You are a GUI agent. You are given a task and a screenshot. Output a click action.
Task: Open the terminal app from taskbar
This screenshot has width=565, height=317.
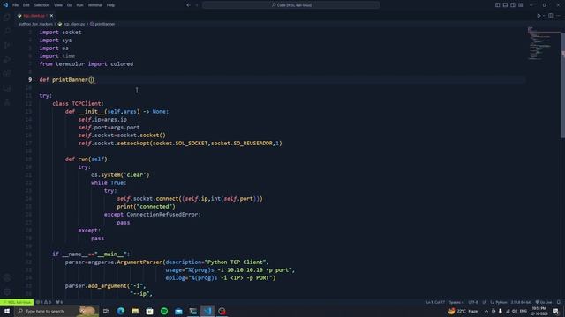point(192,311)
